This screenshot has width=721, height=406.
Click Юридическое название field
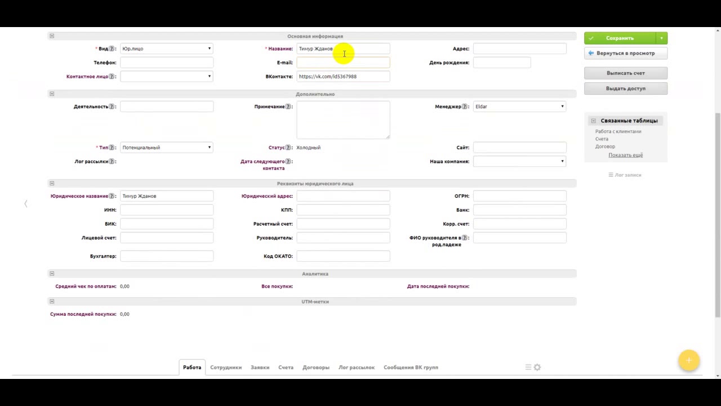[167, 196]
